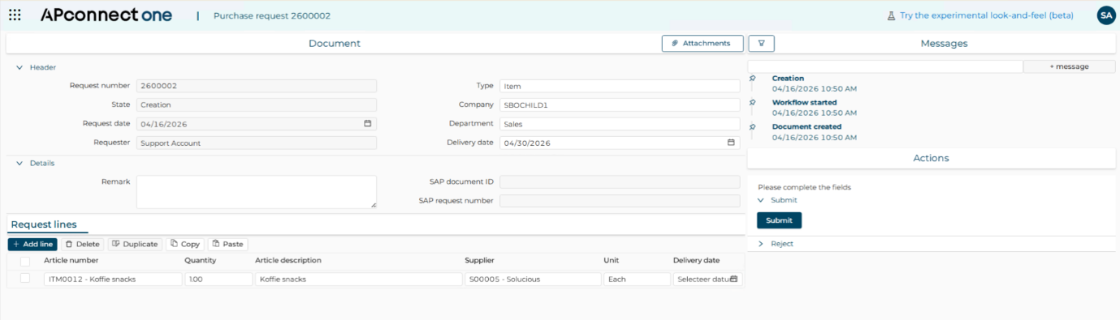Open Supplier S00005 - Solucious field
This screenshot has width=1120, height=320.
(533, 279)
